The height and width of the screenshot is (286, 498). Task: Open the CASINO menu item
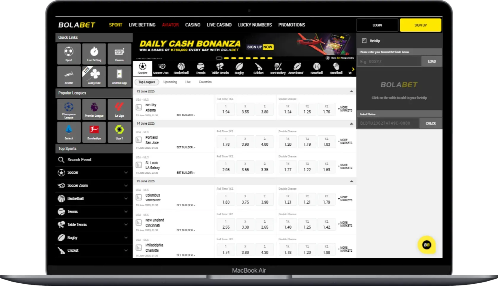[193, 25]
